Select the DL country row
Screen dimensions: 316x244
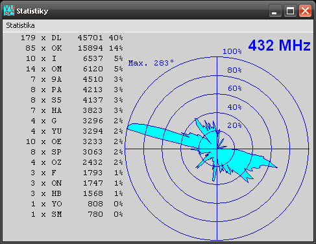click(x=72, y=38)
